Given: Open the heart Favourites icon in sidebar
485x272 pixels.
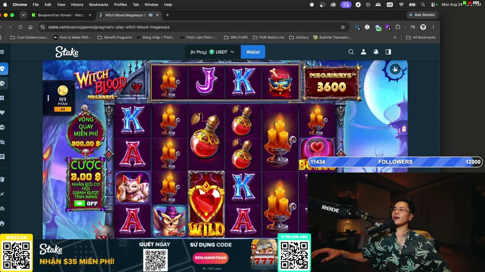Looking at the screenshot, I should pyautogui.click(x=2, y=113).
